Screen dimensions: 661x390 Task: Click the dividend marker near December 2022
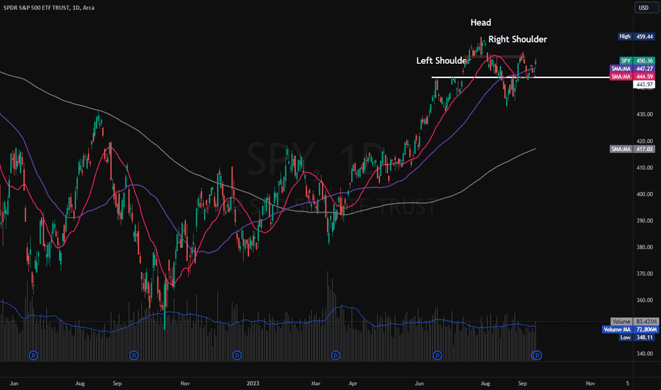point(237,355)
